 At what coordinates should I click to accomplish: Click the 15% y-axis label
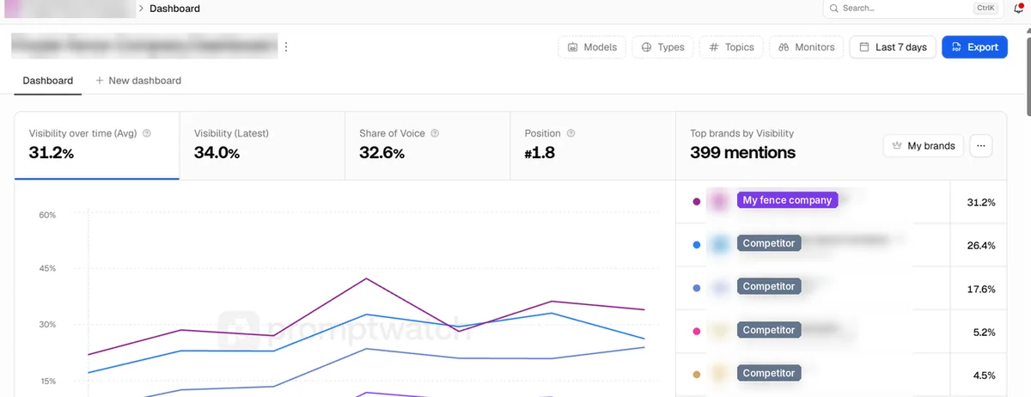(47, 381)
